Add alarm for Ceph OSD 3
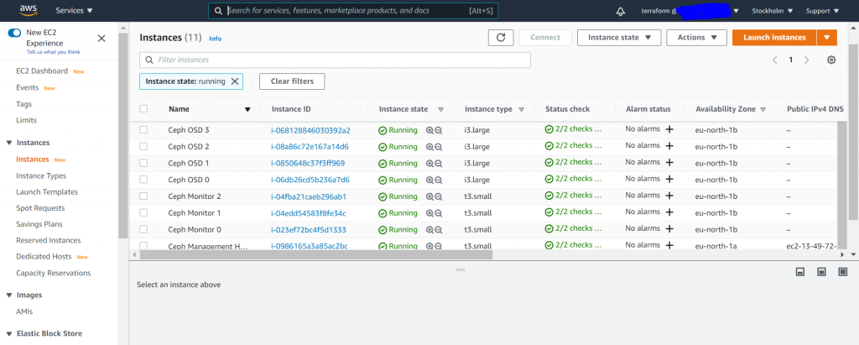The width and height of the screenshot is (859, 345). point(669,129)
